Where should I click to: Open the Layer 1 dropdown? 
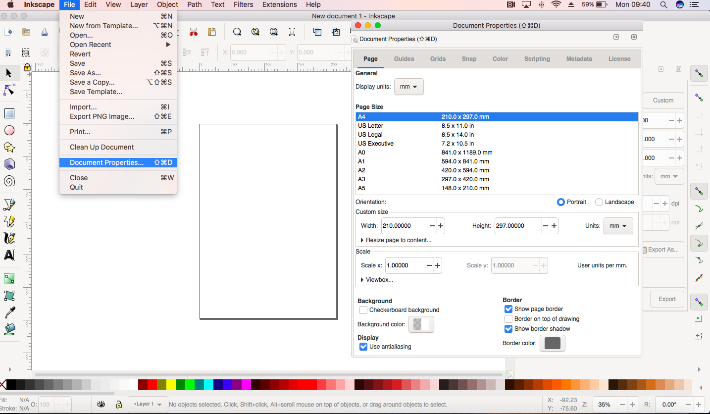(x=148, y=404)
